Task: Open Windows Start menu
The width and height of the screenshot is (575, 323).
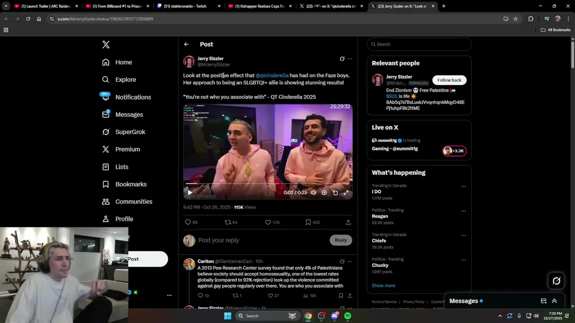Action: [x=228, y=316]
